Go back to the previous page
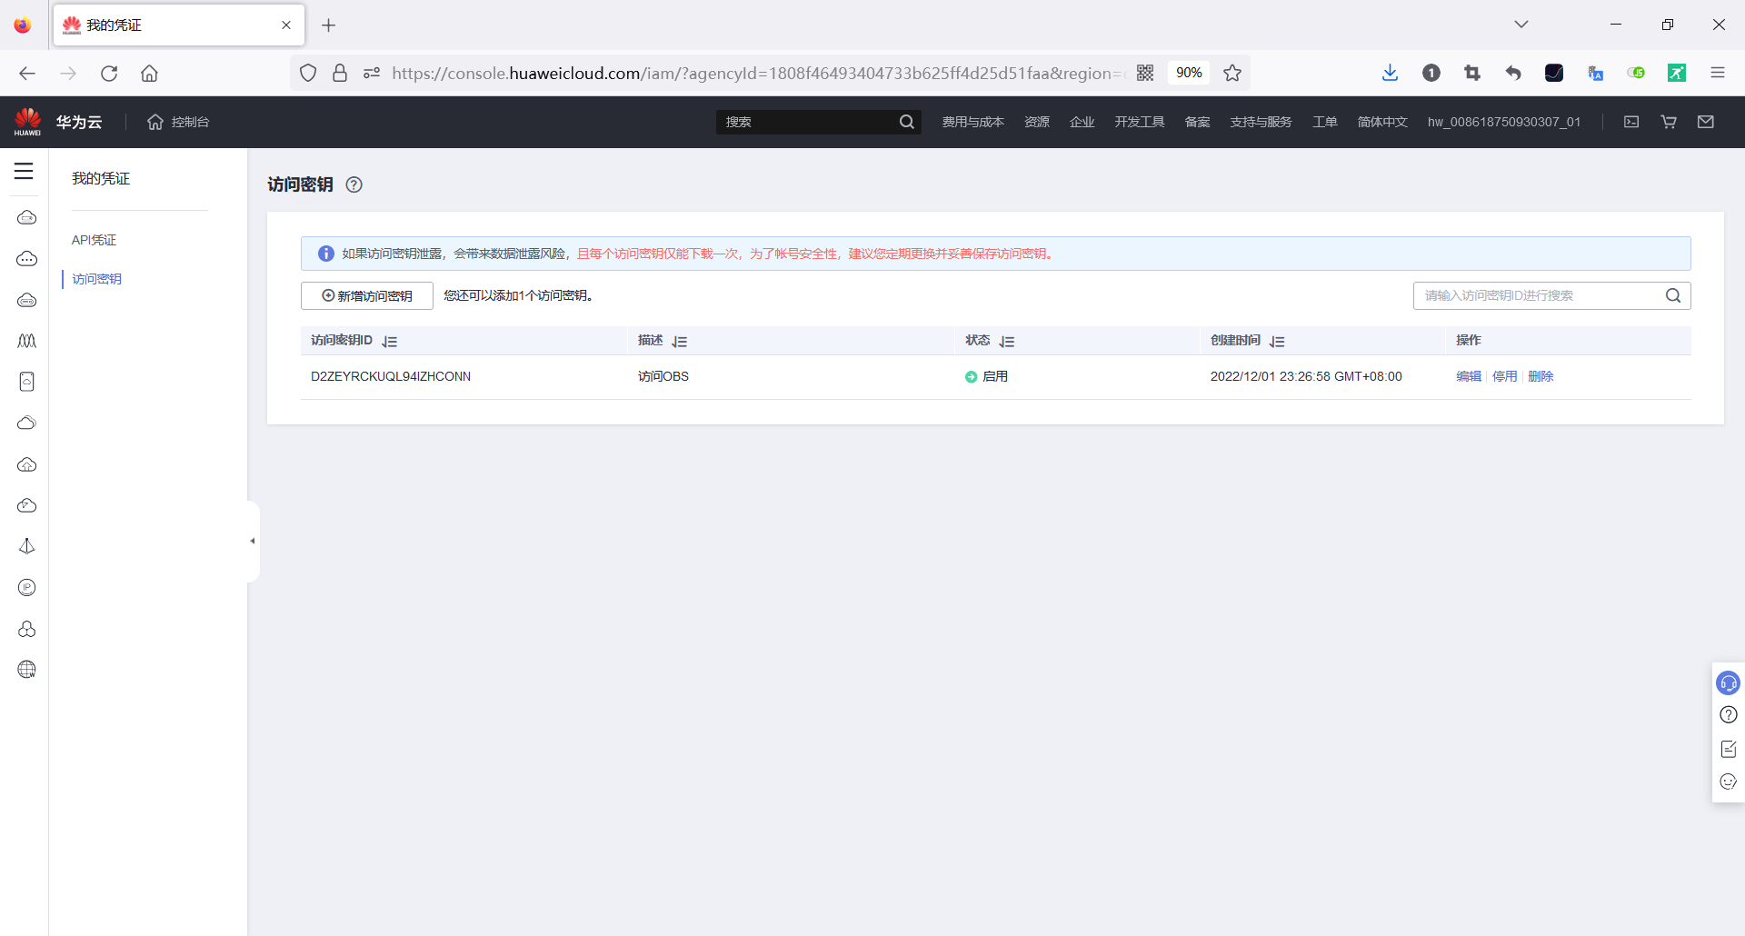The image size is (1745, 936). pos(27,73)
